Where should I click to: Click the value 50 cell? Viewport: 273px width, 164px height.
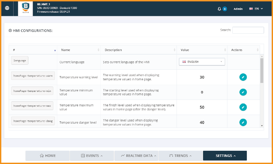coord(202,107)
